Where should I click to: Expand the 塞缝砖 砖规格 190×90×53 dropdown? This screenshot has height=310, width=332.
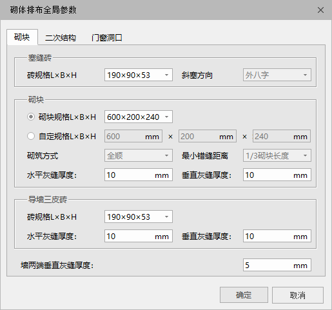click(139, 75)
